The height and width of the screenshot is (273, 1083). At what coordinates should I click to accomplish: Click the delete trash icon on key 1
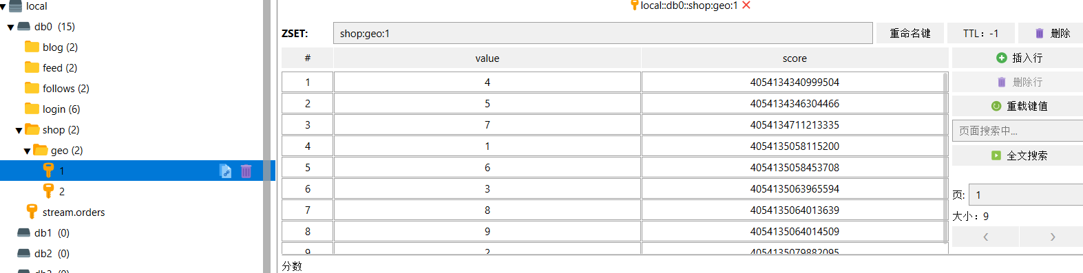click(246, 171)
